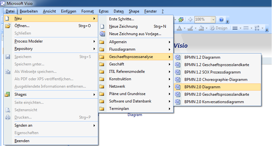Click the folder icon beside Terminplan
The image size is (272, 146).
click(x=102, y=109)
